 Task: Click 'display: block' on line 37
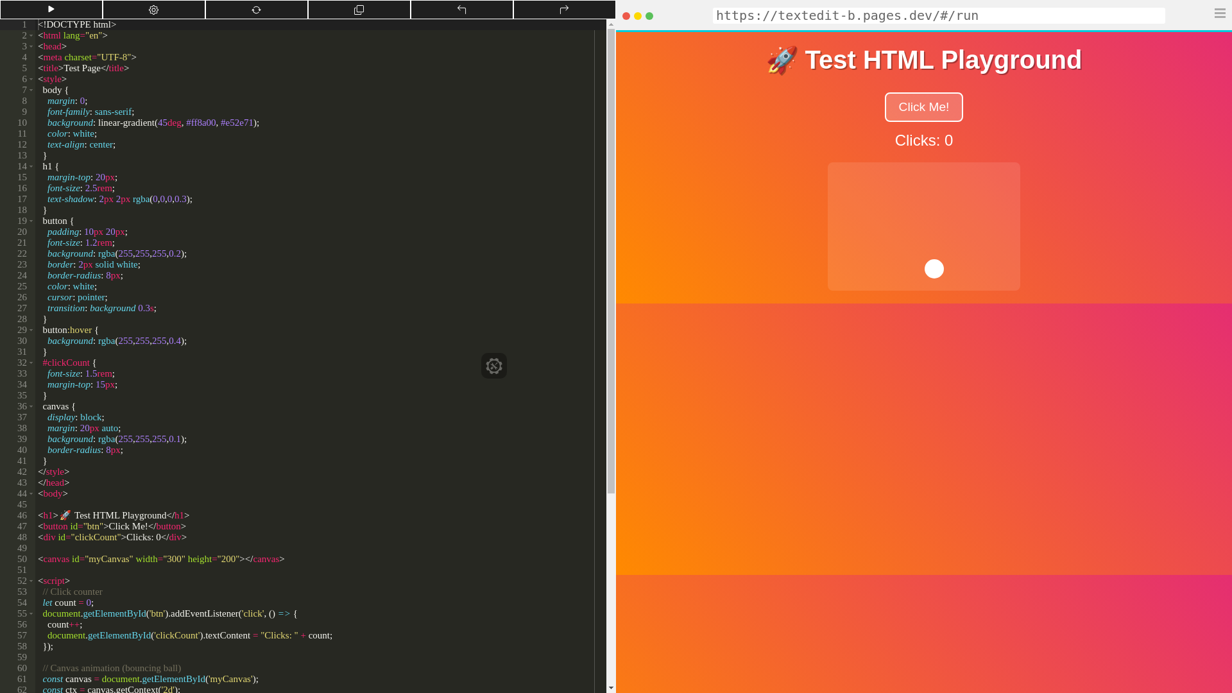(76, 417)
